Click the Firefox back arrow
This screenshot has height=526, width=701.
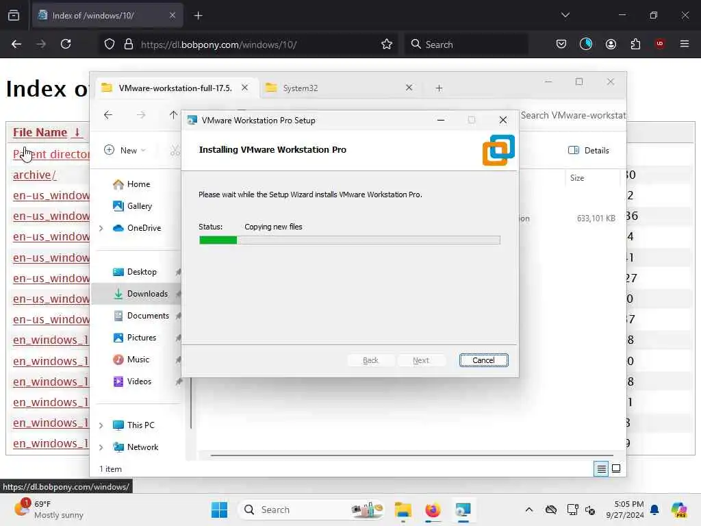point(16,45)
